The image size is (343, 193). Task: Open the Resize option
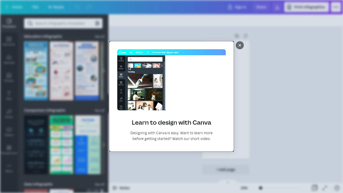click(56, 7)
